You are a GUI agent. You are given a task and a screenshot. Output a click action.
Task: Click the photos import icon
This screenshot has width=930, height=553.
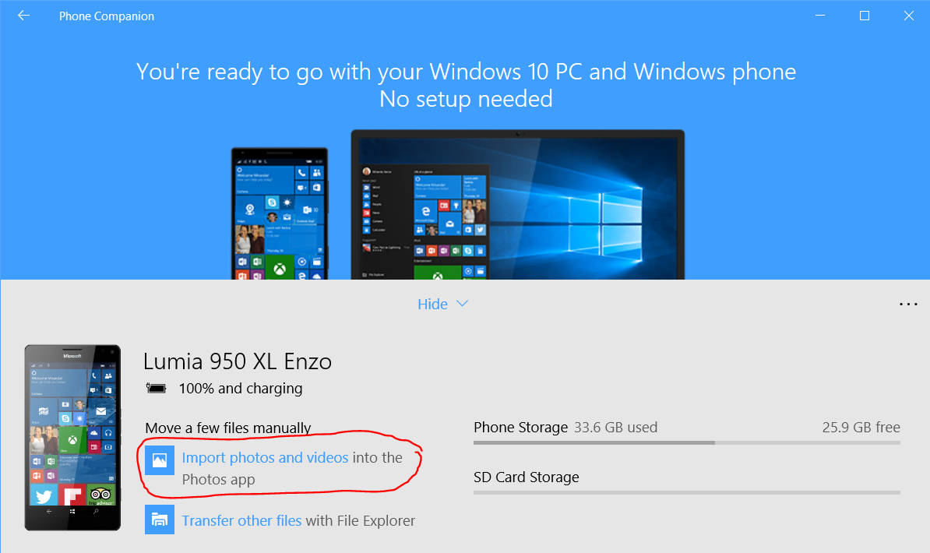click(x=160, y=460)
